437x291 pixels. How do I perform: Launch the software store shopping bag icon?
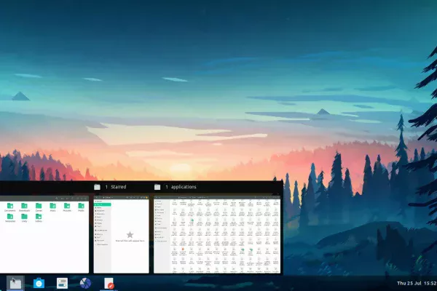pos(39,283)
